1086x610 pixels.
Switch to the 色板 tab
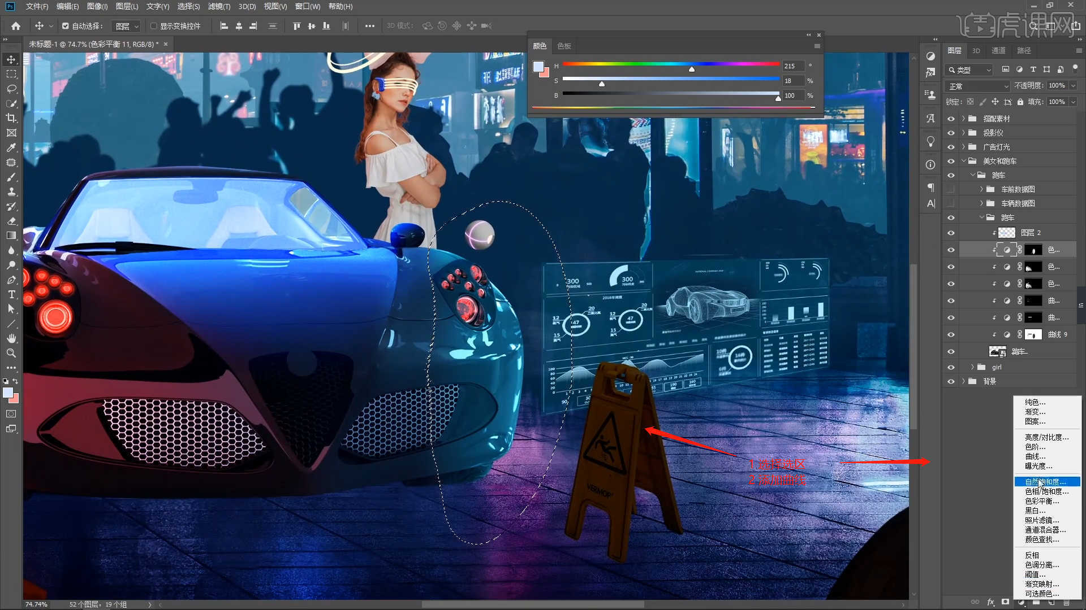coord(564,46)
